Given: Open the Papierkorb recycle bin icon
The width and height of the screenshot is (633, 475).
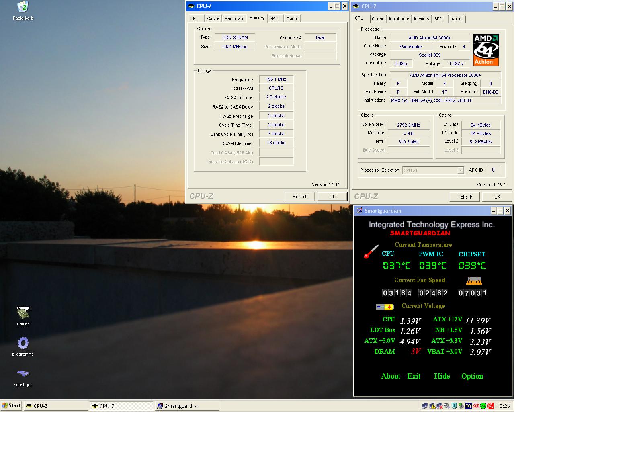Looking at the screenshot, I should pos(23,7).
